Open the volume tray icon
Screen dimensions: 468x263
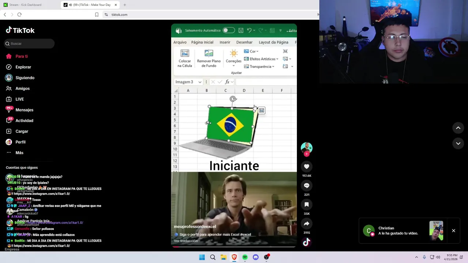coord(438,257)
